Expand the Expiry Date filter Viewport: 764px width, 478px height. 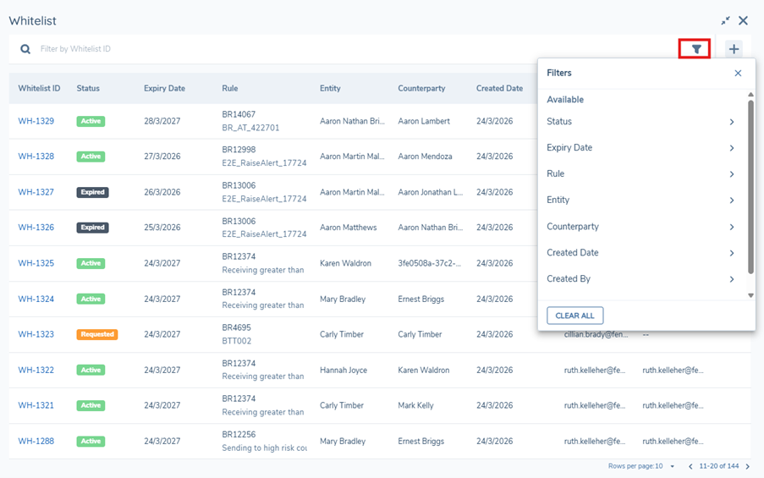[x=640, y=148]
